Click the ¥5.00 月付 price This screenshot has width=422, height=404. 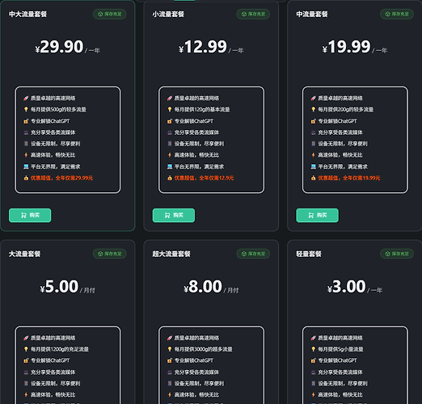coord(67,287)
